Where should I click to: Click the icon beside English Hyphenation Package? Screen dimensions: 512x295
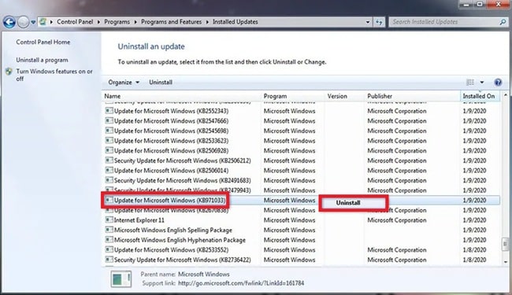click(109, 240)
